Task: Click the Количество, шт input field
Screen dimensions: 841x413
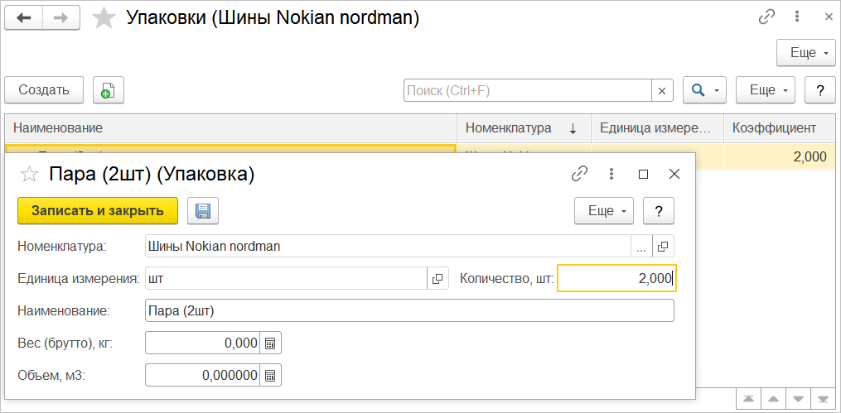Action: (x=616, y=279)
